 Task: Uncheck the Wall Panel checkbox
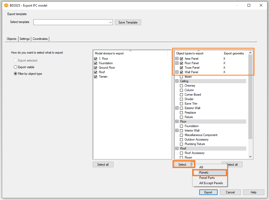182,72
